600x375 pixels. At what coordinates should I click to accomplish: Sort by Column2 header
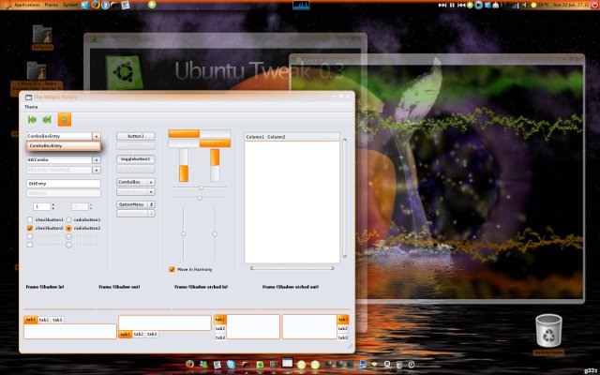point(277,137)
